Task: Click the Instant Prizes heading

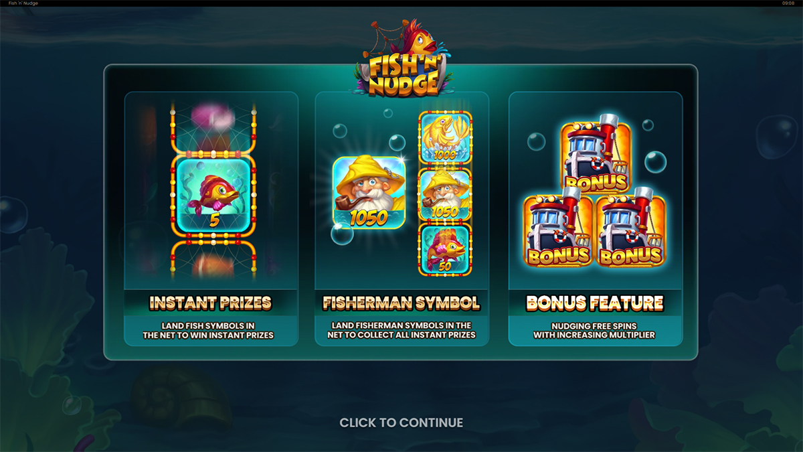Action: point(211,303)
